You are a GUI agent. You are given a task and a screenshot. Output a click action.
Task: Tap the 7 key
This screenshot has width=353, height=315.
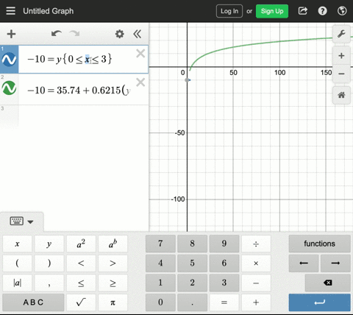click(160, 244)
